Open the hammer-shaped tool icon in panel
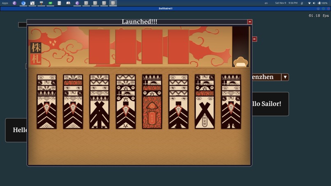This screenshot has width=331, height=186. (x=41, y=3)
